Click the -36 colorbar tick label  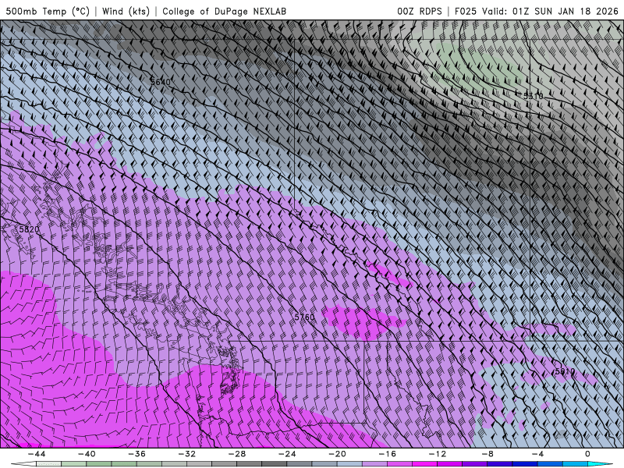pyautogui.click(x=136, y=454)
